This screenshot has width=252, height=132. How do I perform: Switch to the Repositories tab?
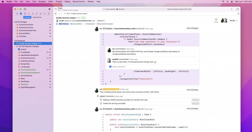coord(37,17)
